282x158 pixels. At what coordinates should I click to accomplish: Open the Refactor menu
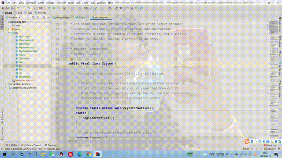[x=61, y=3]
